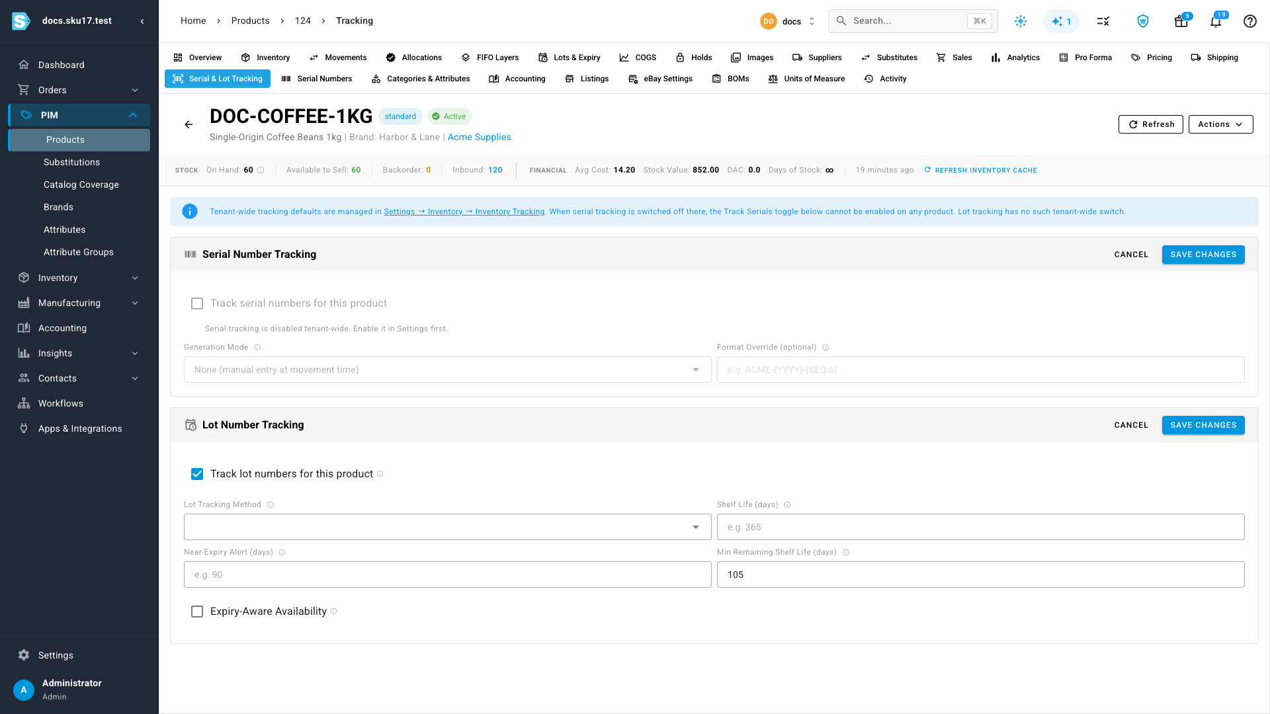Click Refresh Inventory Cache link
This screenshot has height=714, width=1270.
point(980,171)
